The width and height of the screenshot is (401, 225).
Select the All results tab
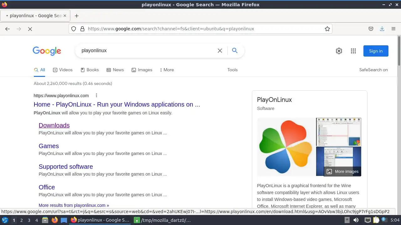point(39,70)
